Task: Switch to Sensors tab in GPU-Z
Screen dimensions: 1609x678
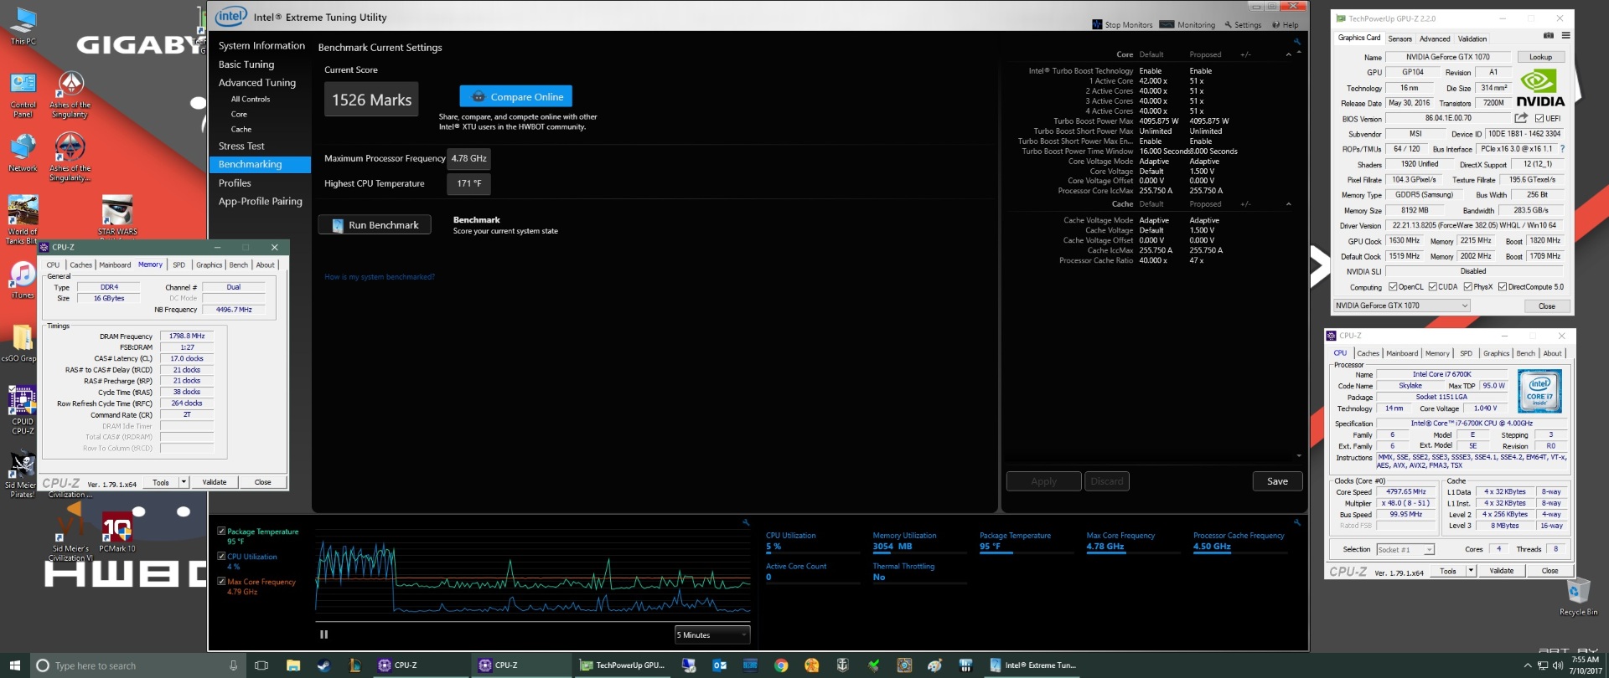Action: coord(1399,39)
